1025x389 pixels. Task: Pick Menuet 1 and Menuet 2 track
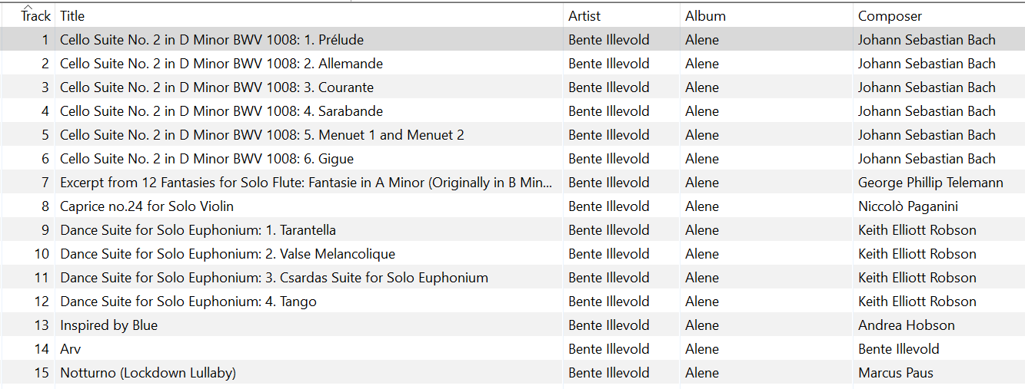(261, 135)
